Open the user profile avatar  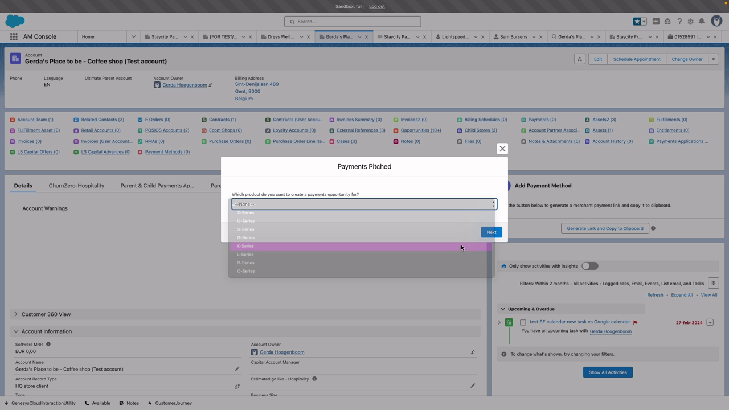(716, 21)
